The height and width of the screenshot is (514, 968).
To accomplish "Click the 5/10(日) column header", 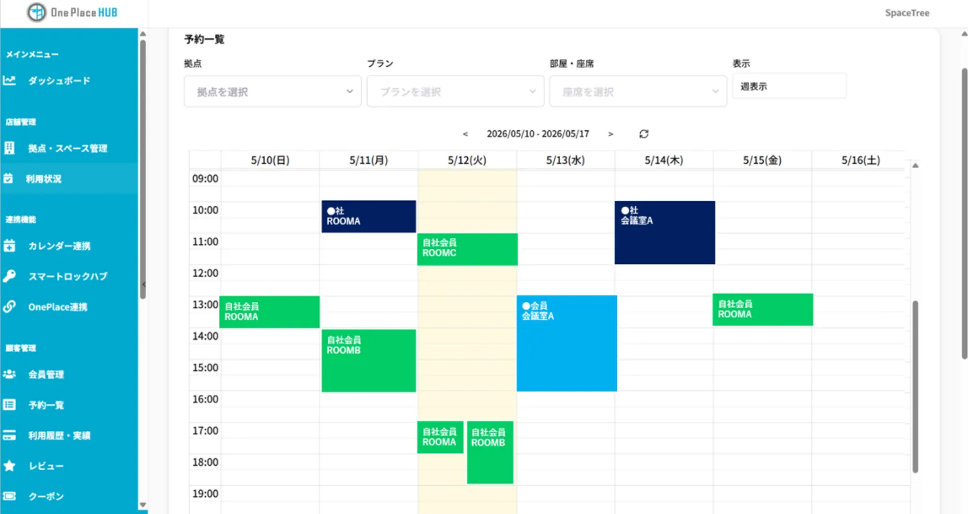I will point(270,160).
